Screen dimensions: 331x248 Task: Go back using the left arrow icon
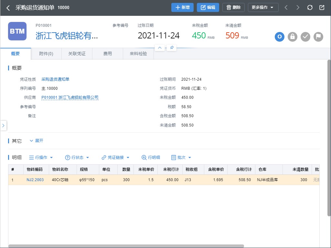coord(8,8)
